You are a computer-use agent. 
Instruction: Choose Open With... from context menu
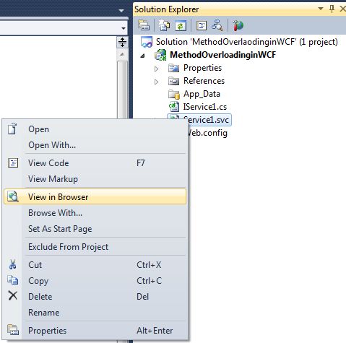pos(95,145)
